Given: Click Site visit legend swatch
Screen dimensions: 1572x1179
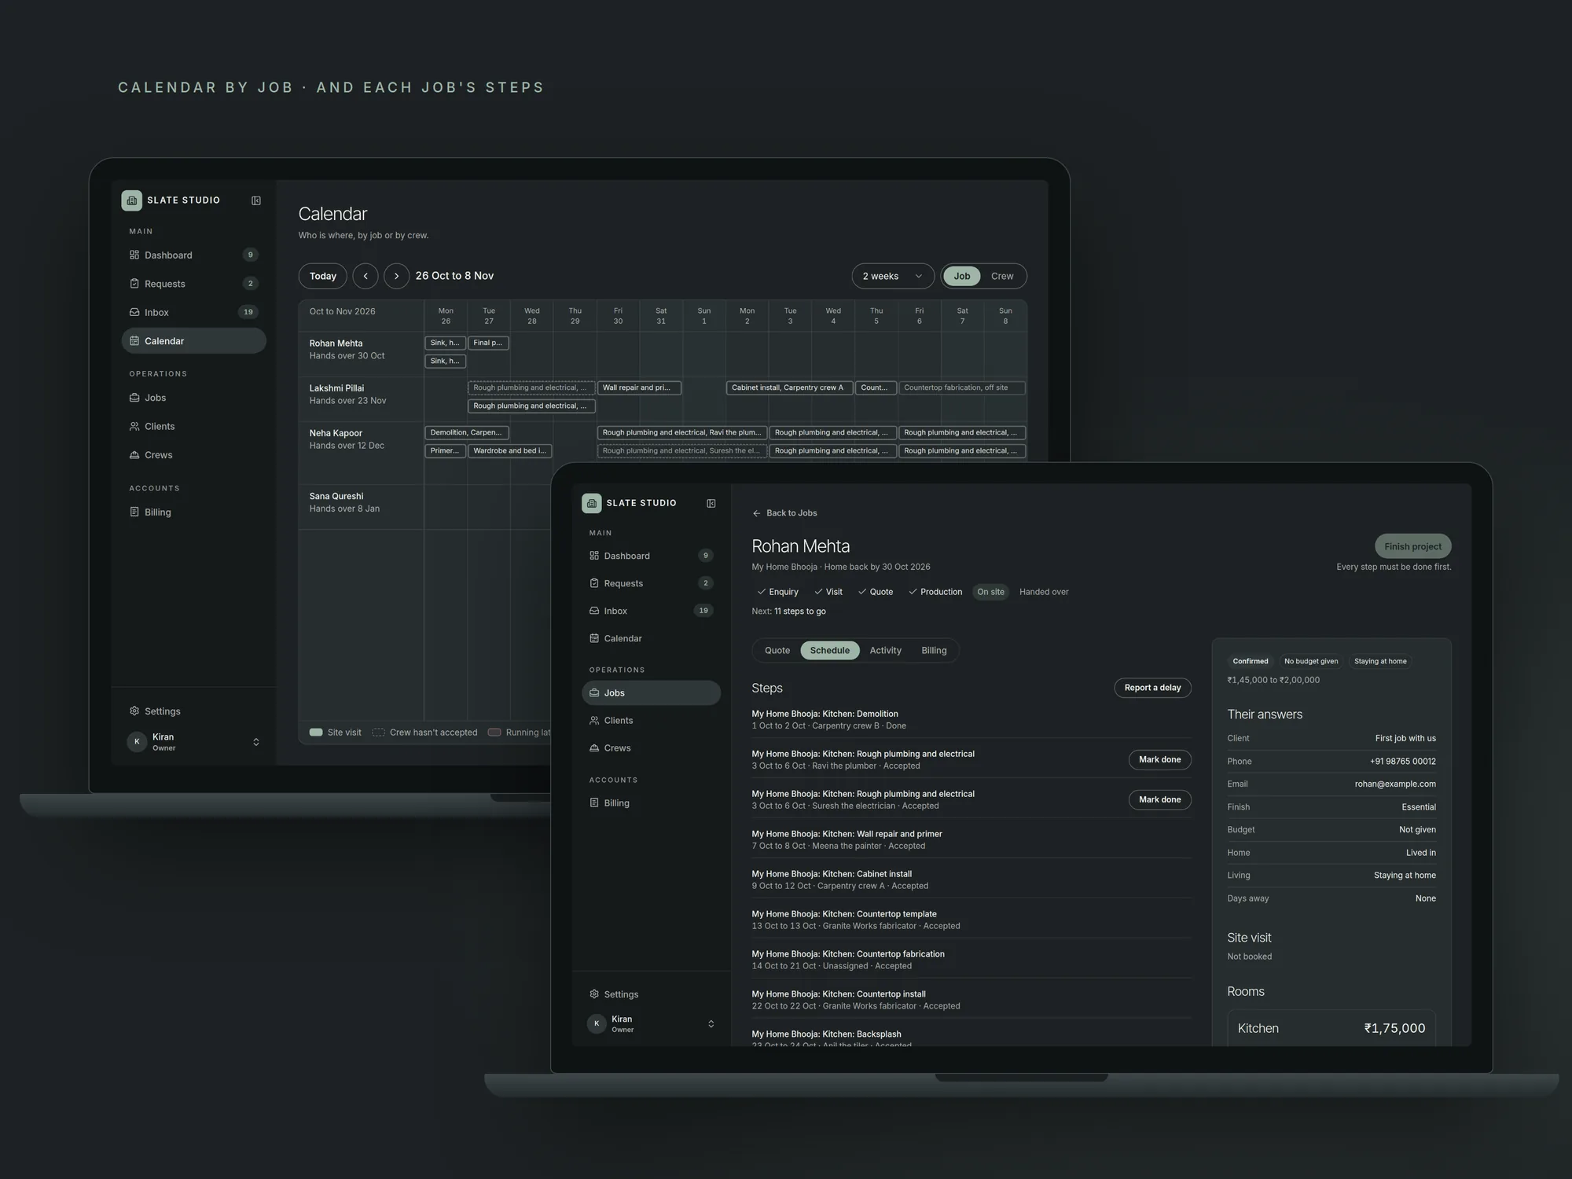Looking at the screenshot, I should [x=316, y=733].
